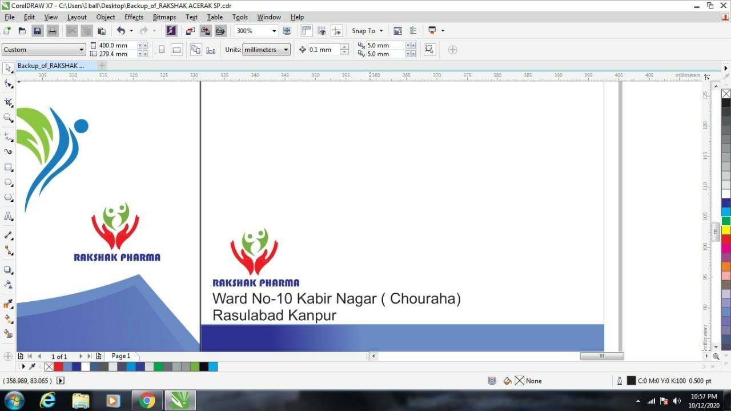Click the Export icon
Image resolution: width=731 pixels, height=411 pixels.
pos(205,31)
